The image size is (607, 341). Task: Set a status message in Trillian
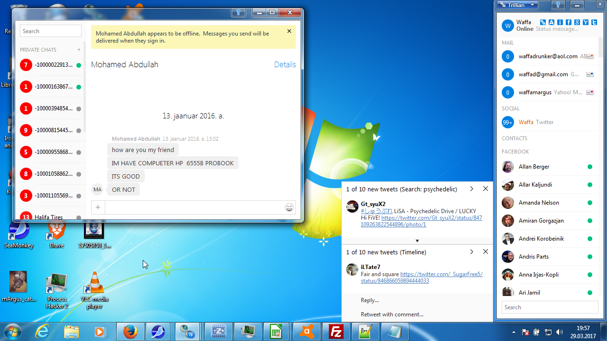point(557,29)
